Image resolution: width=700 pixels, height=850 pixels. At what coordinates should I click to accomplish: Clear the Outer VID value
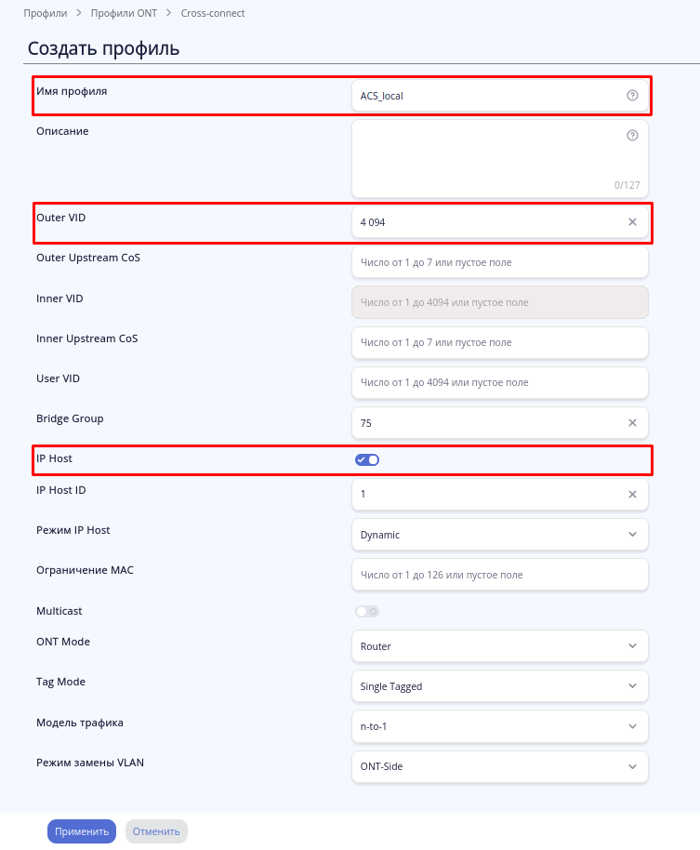[632, 222]
